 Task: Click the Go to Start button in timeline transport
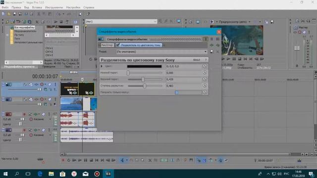click(97, 160)
